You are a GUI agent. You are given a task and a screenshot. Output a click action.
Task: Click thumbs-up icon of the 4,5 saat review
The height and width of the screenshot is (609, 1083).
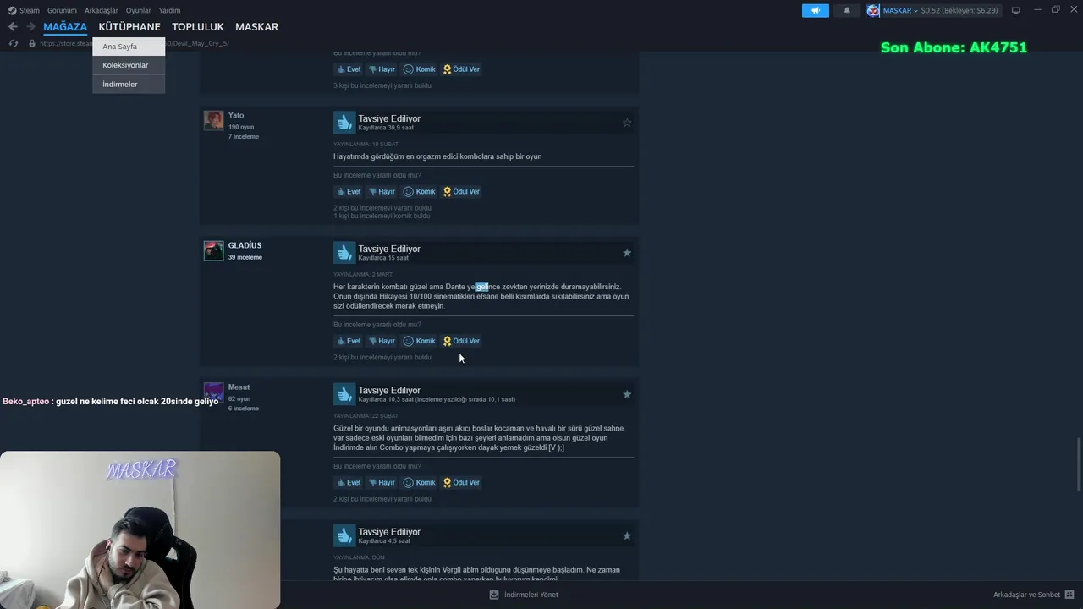coord(344,535)
